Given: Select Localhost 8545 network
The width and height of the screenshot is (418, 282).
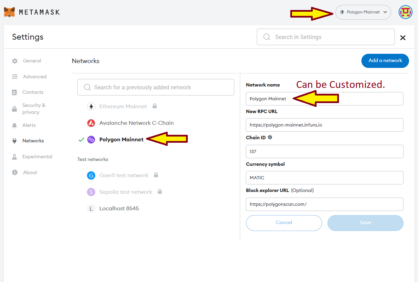Looking at the screenshot, I should tap(119, 208).
